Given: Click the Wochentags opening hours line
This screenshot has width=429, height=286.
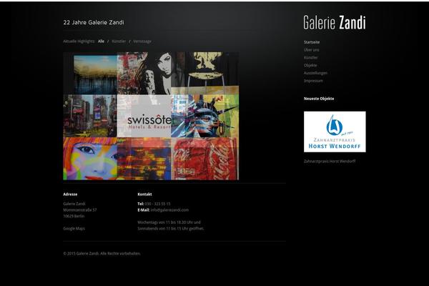Looking at the screenshot, I should [169, 222].
